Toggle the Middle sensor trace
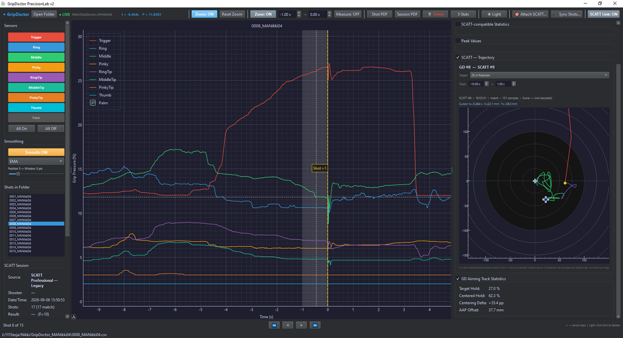623x338 pixels. pos(36,57)
